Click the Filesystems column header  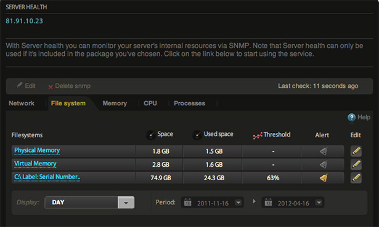(27, 135)
